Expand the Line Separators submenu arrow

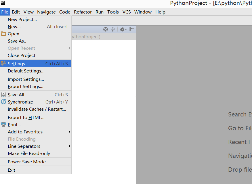click(x=69, y=146)
